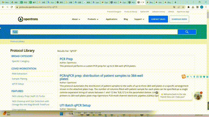Image resolution: width=209 pixels, height=117 pixels.
Task: Open qPCR Setup category
Action: click(18, 84)
